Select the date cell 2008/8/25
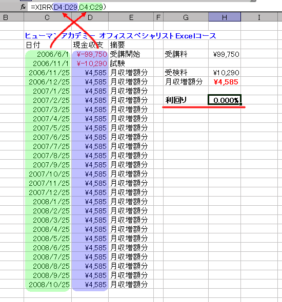The image size is (282, 302). [x=48, y=266]
